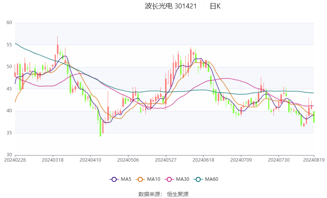Click the y-axis value 45
The height and width of the screenshot is (198, 327).
(9, 89)
